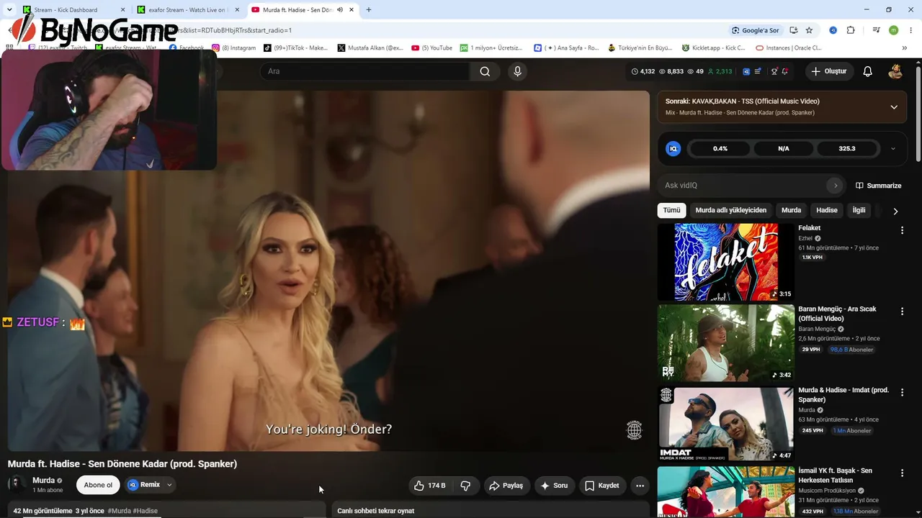This screenshot has height=518, width=922.
Task: Open the Felaket video thumbnail
Action: click(726, 262)
